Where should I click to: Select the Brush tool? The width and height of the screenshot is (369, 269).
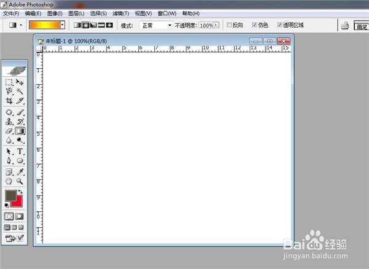pyautogui.click(x=20, y=112)
